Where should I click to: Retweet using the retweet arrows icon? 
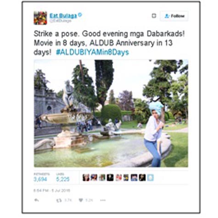[59, 200]
